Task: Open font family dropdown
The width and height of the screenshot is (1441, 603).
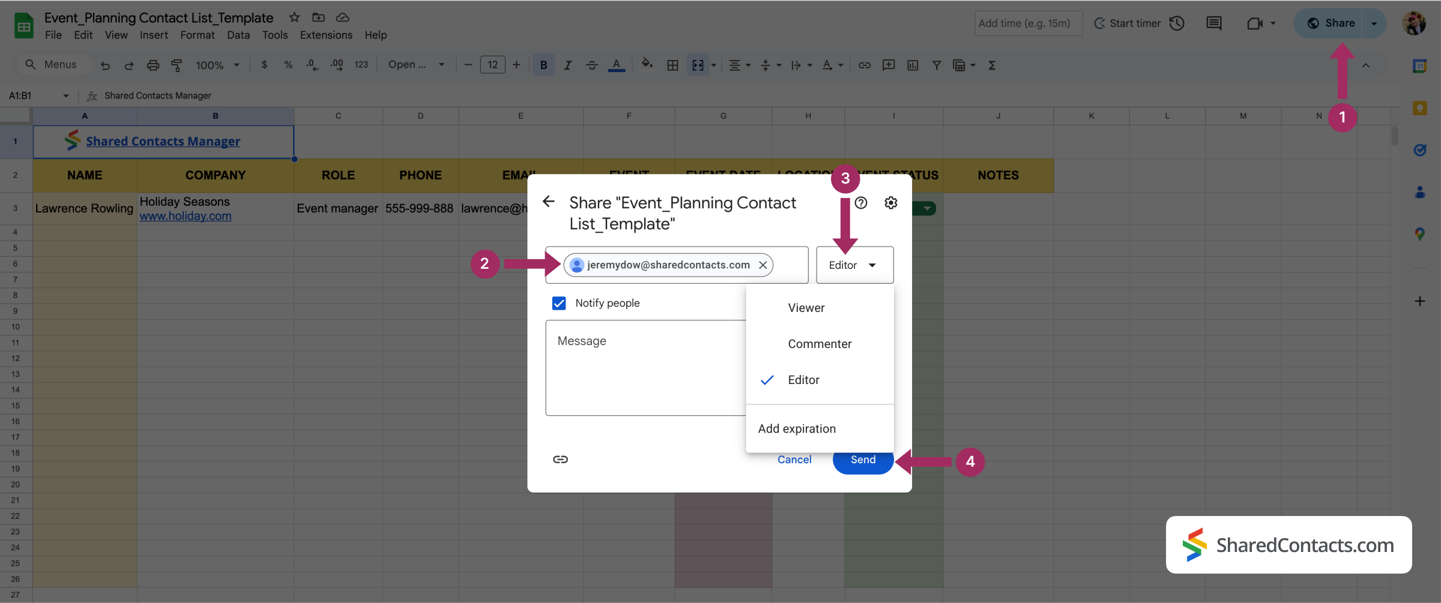Action: [x=416, y=65]
